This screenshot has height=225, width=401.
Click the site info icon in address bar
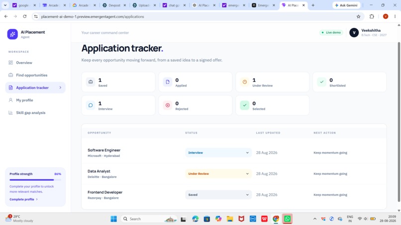point(36,16)
